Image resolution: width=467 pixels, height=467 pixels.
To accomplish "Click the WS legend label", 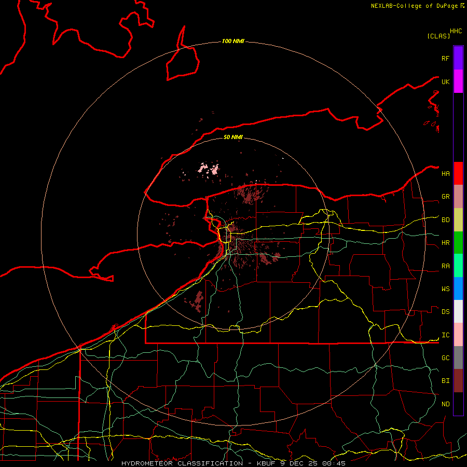I will point(445,289).
